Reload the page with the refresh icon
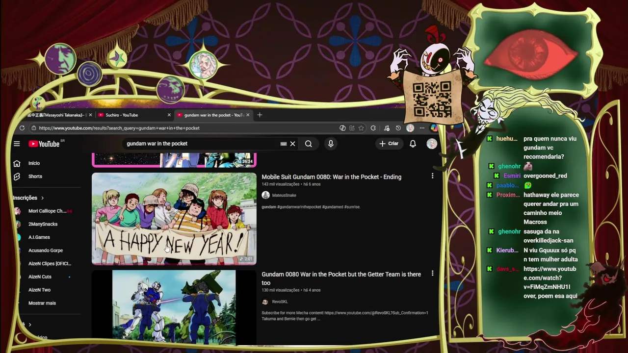Image resolution: width=628 pixels, height=353 pixels. [x=22, y=128]
